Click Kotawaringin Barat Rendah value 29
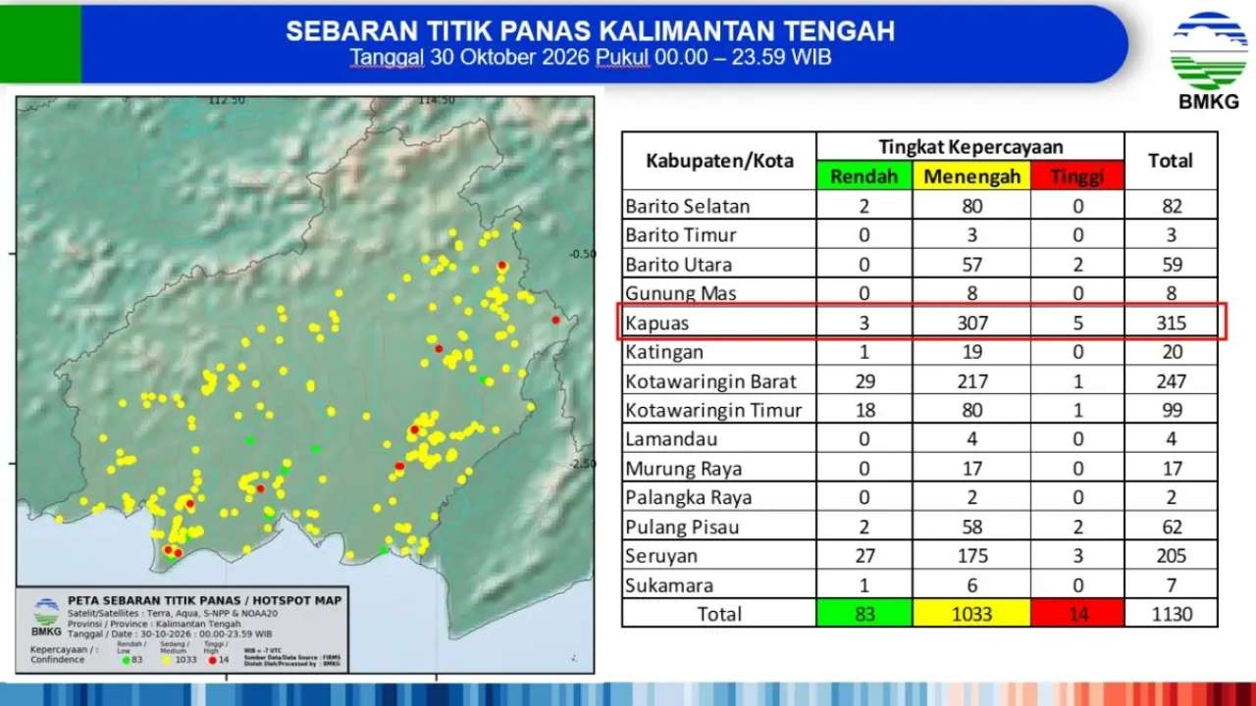This screenshot has height=706, width=1256. [863, 381]
